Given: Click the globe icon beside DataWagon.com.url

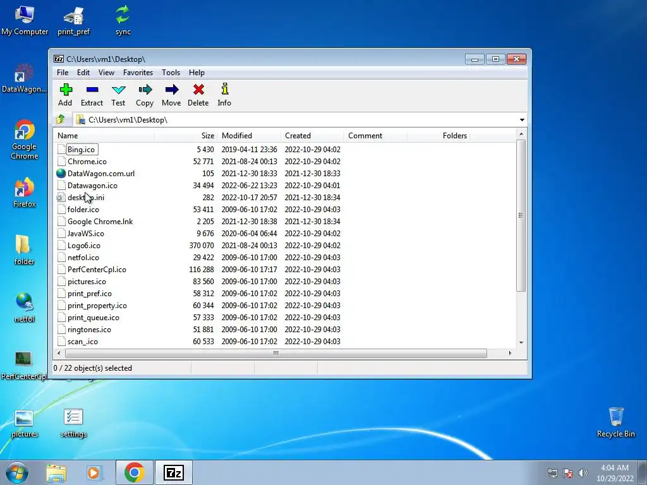Looking at the screenshot, I should 61,174.
